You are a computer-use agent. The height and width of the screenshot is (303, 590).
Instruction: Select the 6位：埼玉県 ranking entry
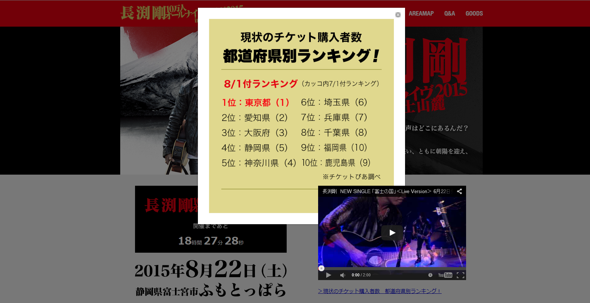tap(334, 102)
